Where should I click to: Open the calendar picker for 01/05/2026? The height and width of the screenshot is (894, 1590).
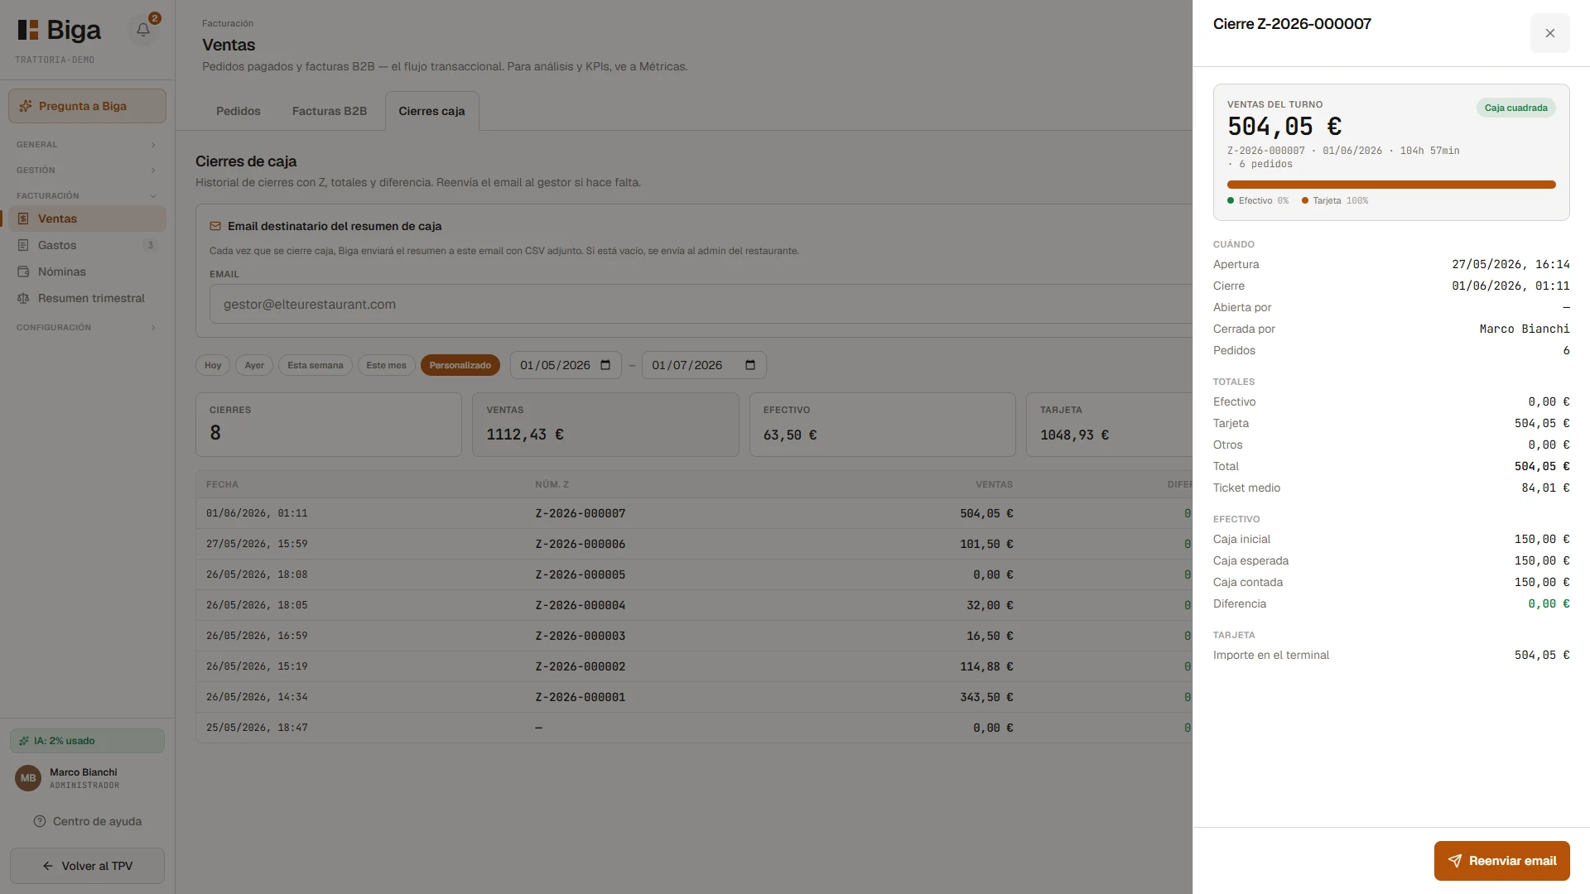[605, 365]
